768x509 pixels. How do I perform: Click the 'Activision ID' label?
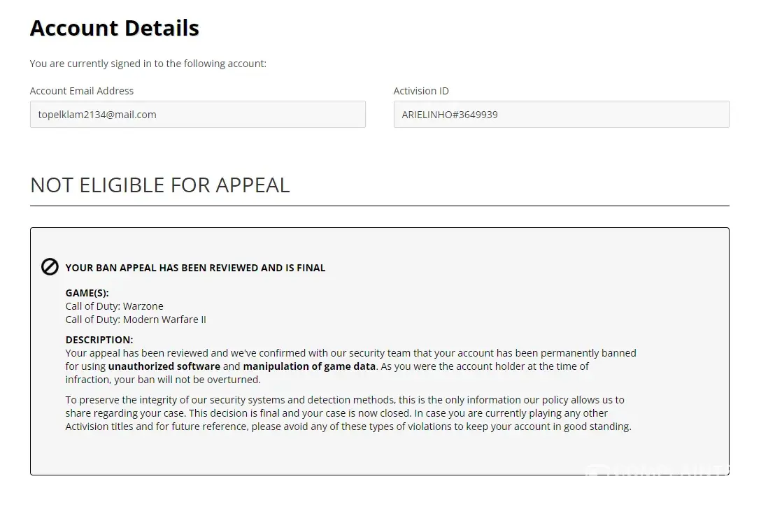(421, 91)
